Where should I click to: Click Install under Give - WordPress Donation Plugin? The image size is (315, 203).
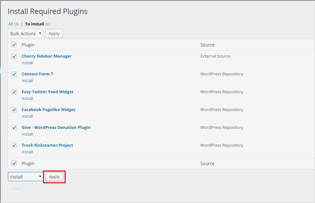click(27, 134)
